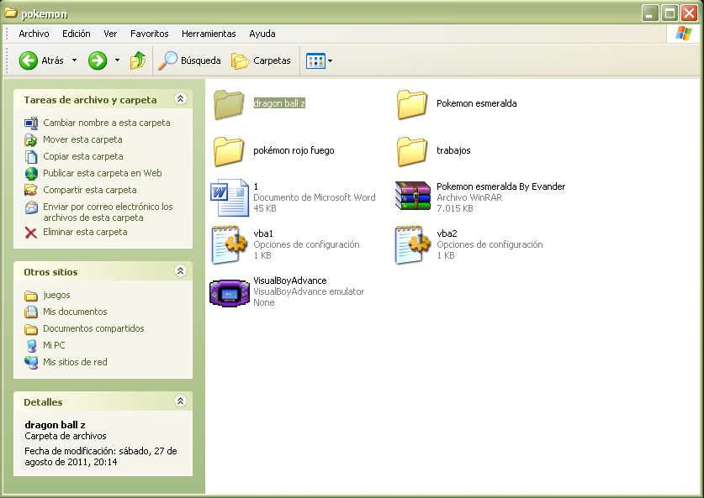Click the Mis sitios de red icon
Image resolution: width=704 pixels, height=498 pixels.
click(x=31, y=362)
